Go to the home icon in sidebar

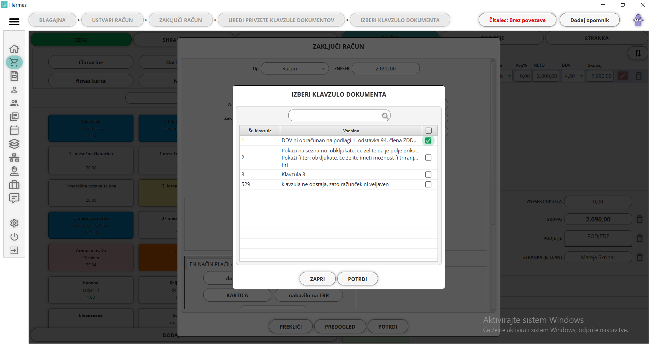point(14,49)
